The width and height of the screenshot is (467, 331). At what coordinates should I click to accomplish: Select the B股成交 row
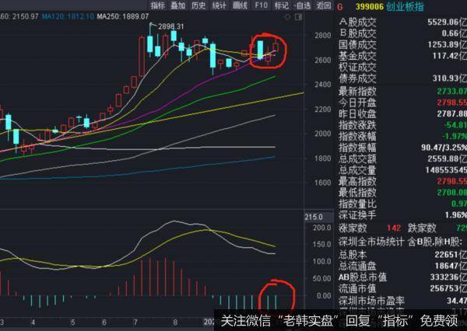coord(402,33)
